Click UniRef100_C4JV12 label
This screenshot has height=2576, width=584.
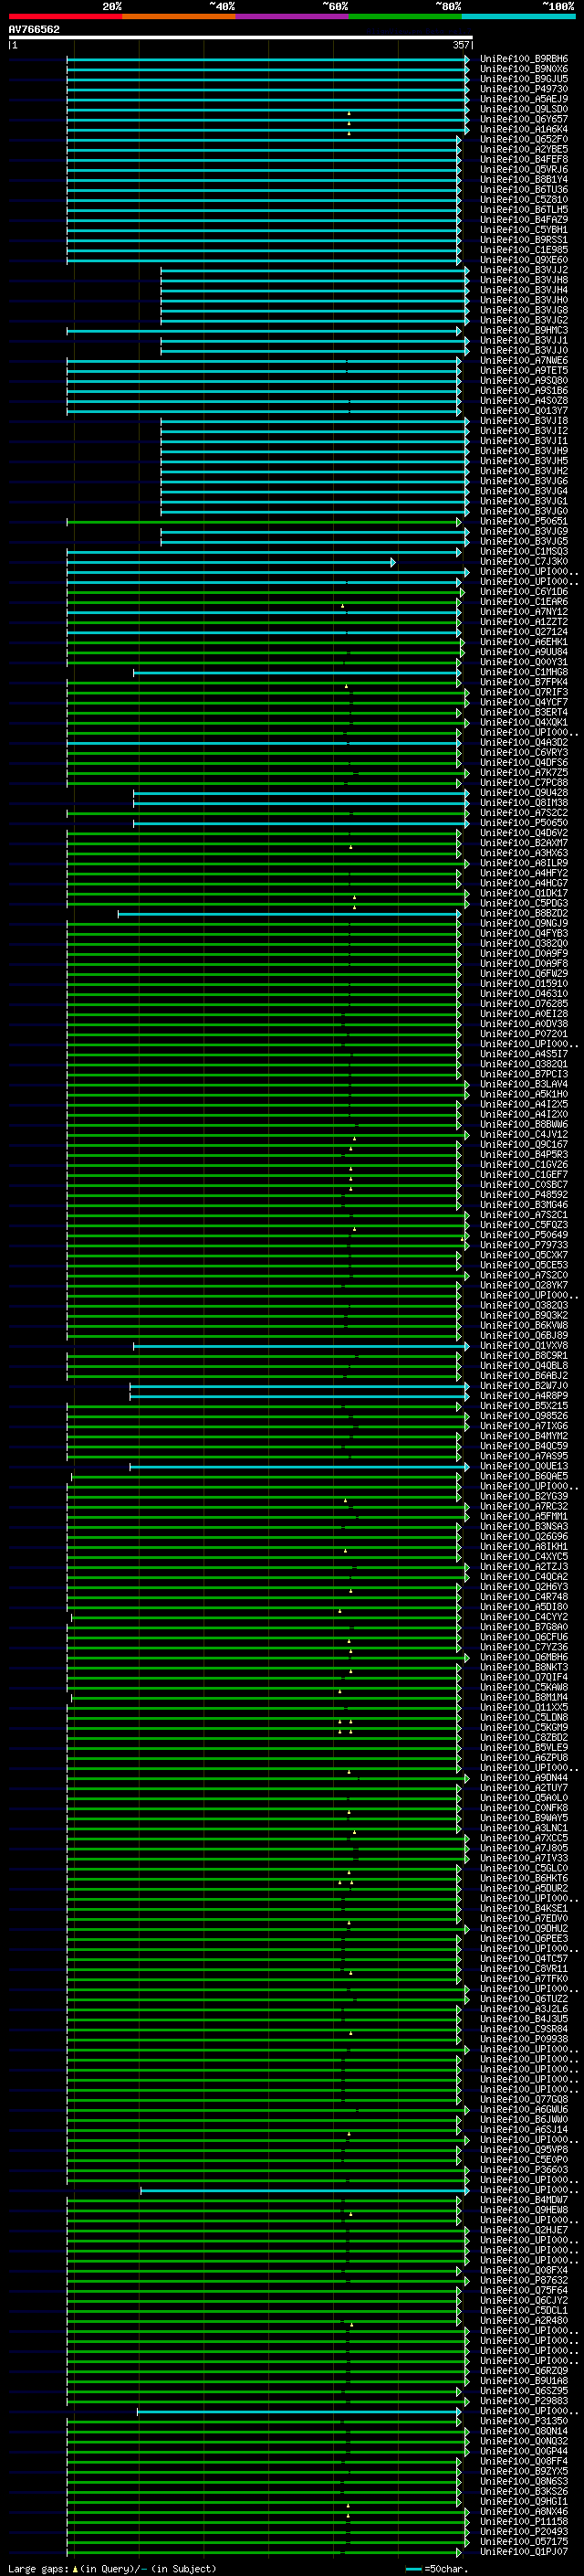(x=524, y=1134)
